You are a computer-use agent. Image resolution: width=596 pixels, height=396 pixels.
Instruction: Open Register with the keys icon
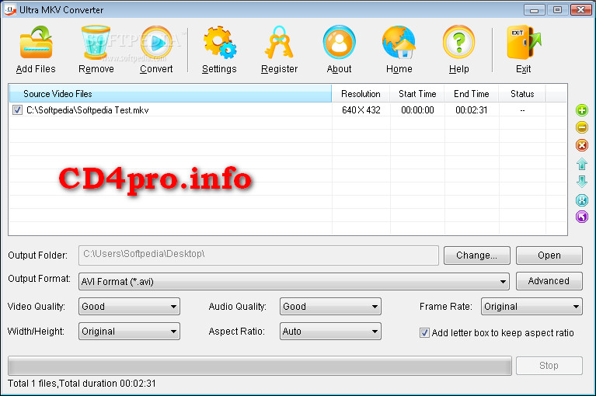[279, 43]
